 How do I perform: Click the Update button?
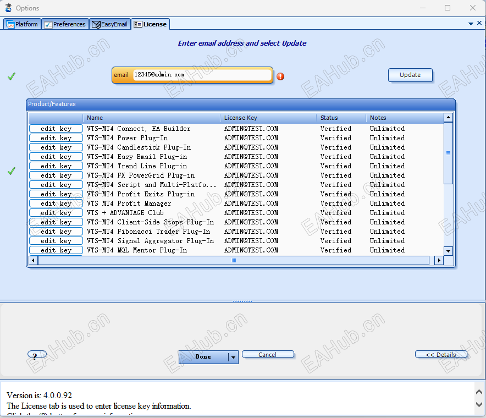click(x=410, y=75)
